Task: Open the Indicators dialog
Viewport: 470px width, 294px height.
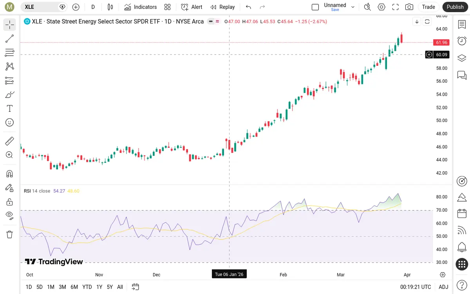Action: [141, 7]
